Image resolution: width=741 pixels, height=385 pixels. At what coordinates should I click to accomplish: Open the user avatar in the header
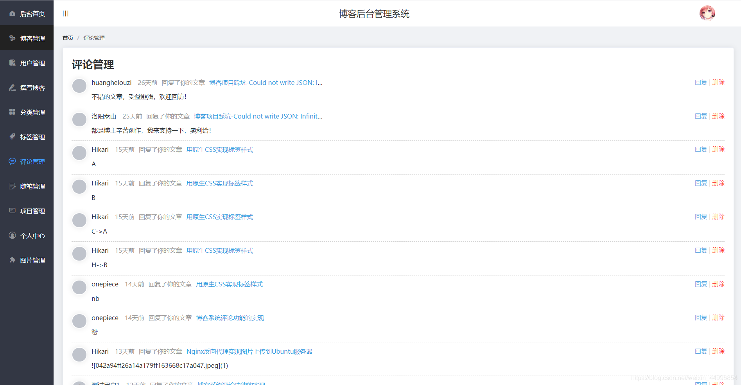(x=707, y=13)
